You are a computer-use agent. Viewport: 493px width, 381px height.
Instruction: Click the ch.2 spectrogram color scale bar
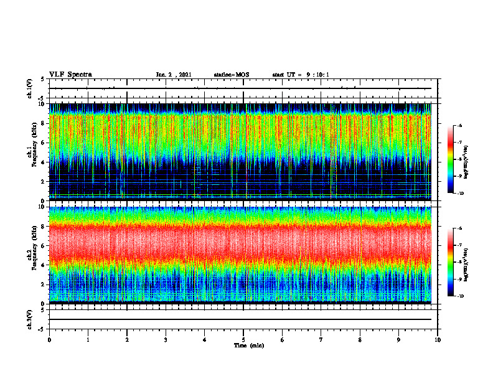tap(451, 262)
